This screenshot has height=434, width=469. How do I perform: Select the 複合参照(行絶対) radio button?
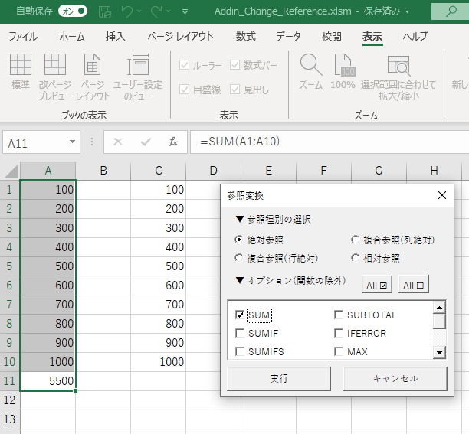pos(238,258)
